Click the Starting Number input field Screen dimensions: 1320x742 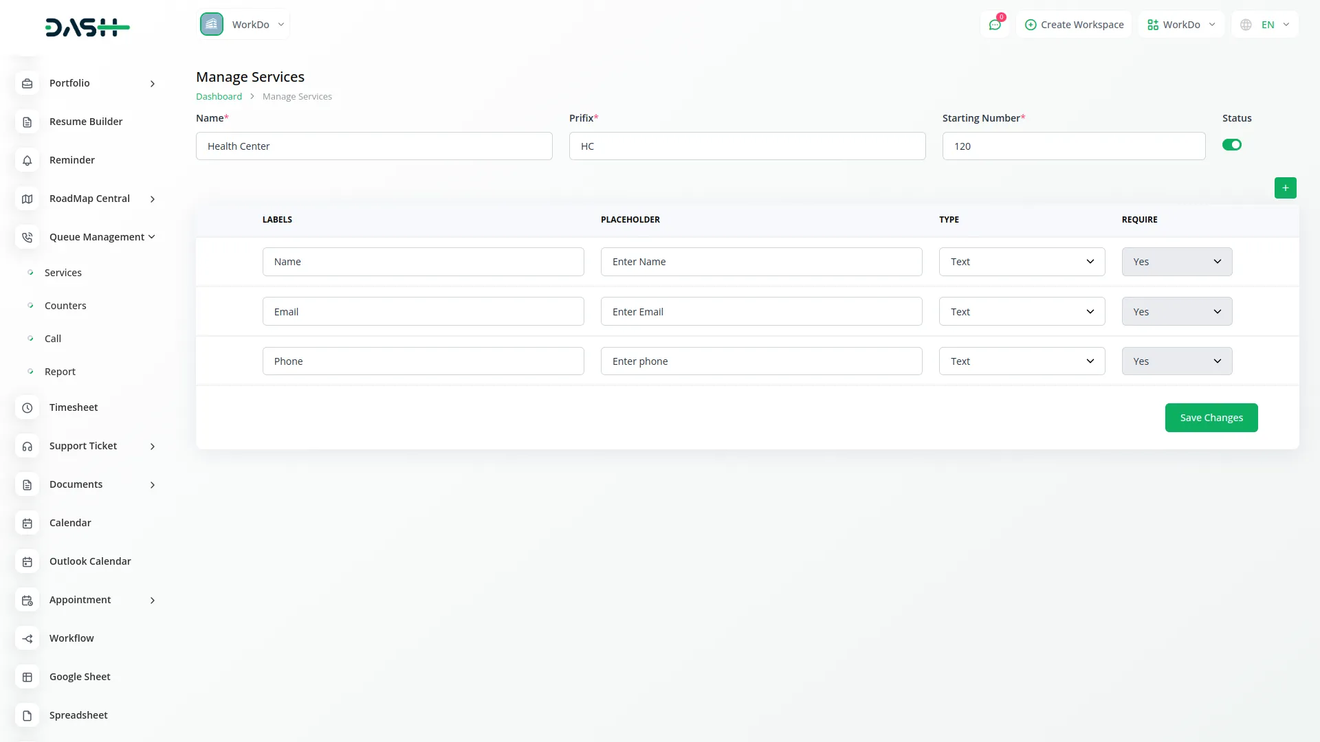click(x=1073, y=146)
